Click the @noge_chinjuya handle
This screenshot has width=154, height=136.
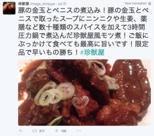click(x=42, y=4)
